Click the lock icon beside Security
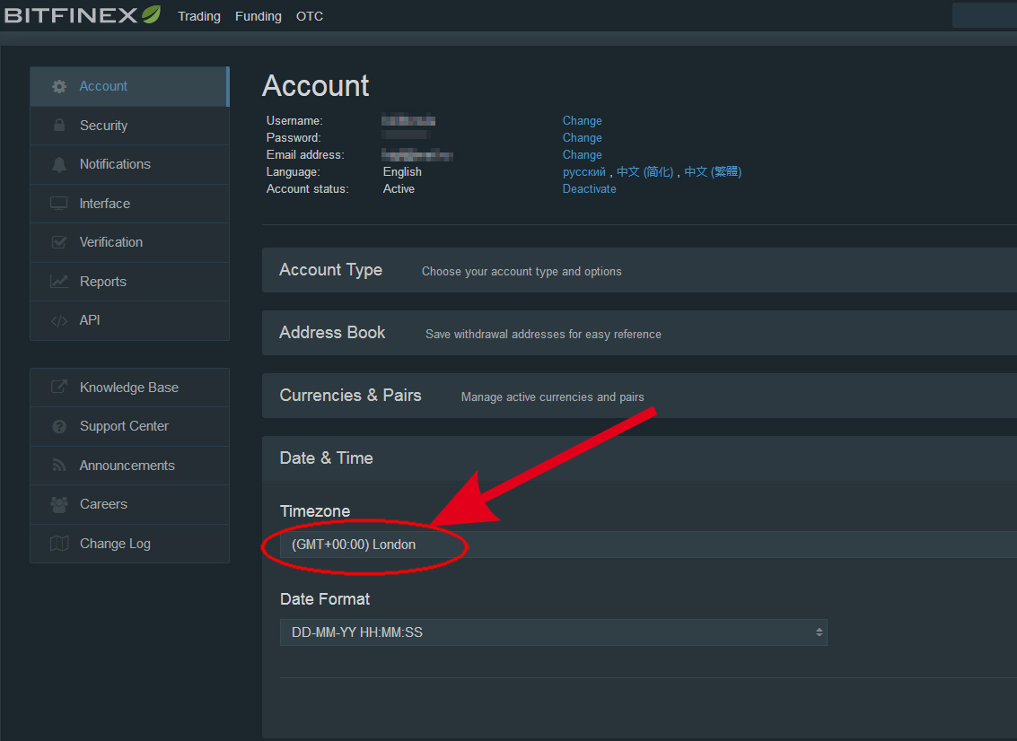The image size is (1017, 741). coord(59,125)
